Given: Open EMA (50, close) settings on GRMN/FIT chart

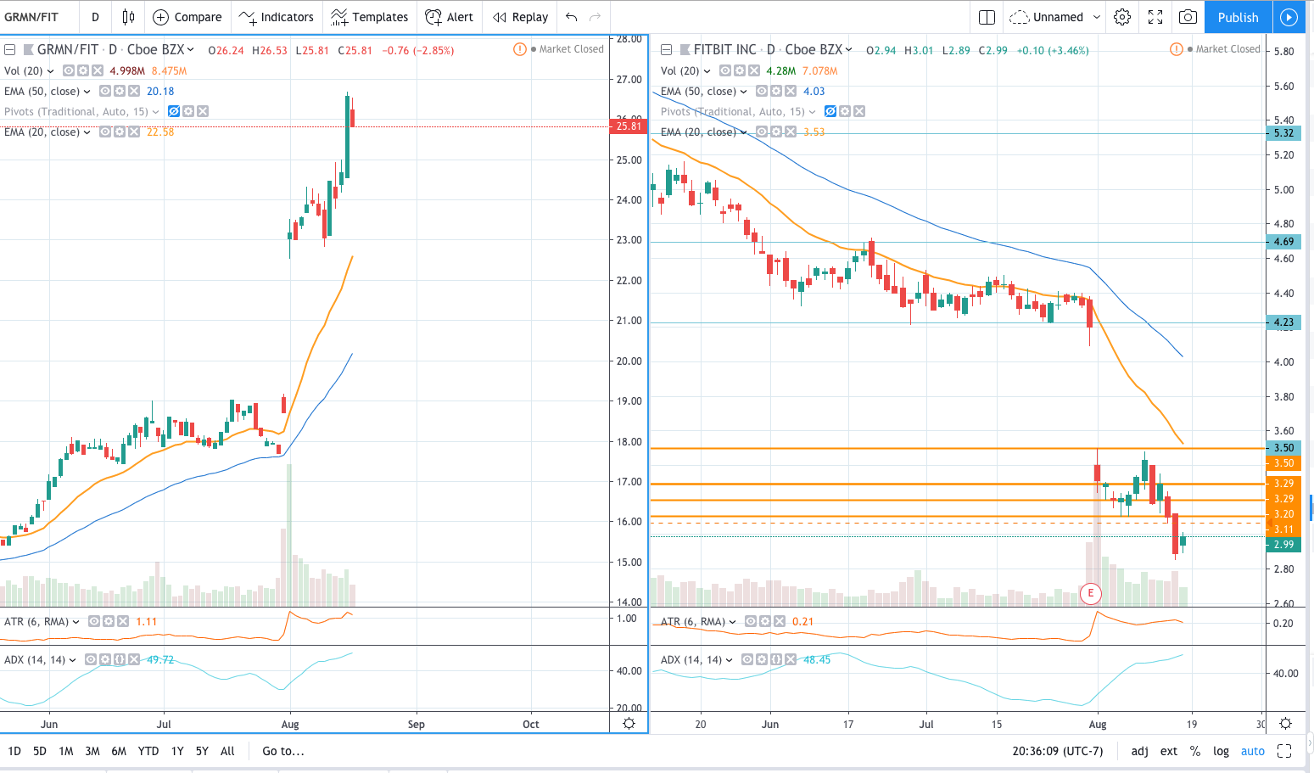Looking at the screenshot, I should [120, 91].
